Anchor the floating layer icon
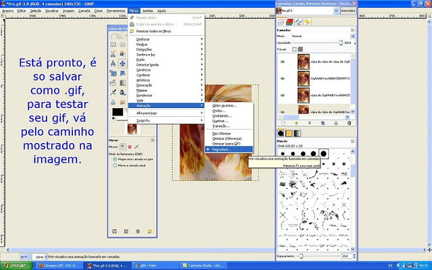 334,123
